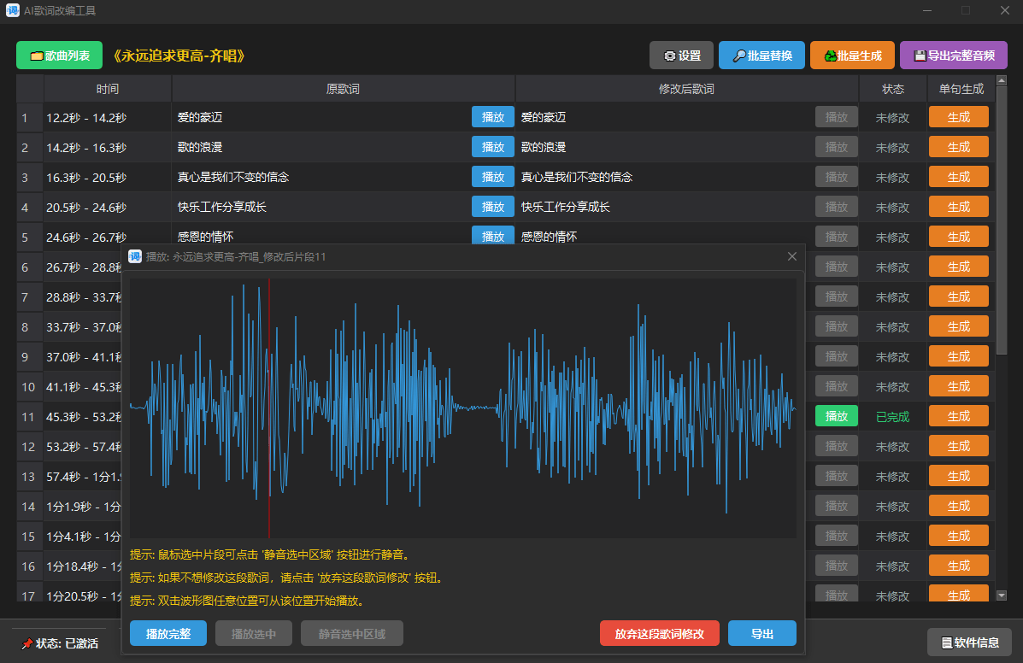
Task: Generate single line for row 1
Action: click(958, 117)
